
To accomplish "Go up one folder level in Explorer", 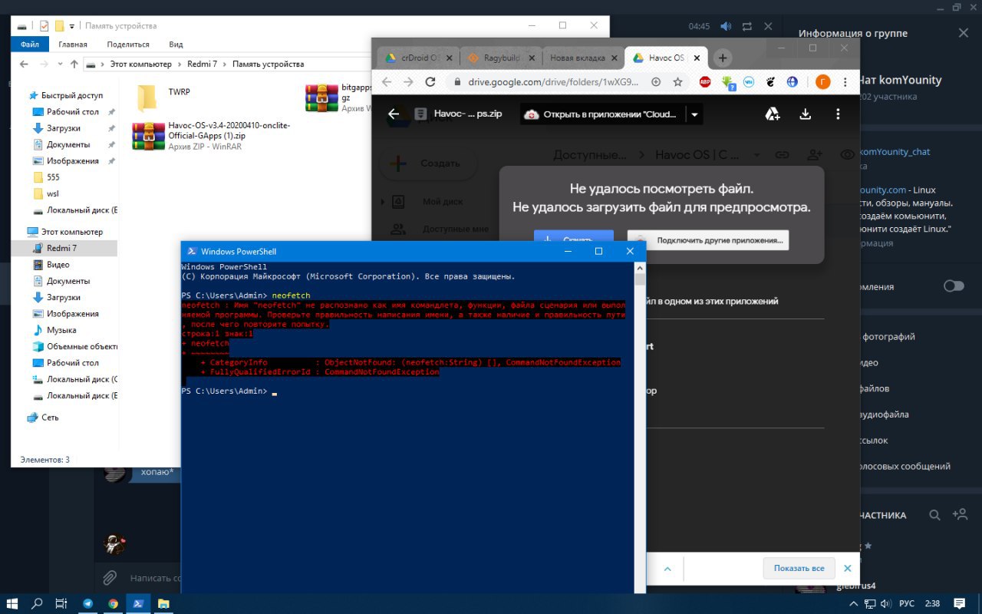I will 74,64.
